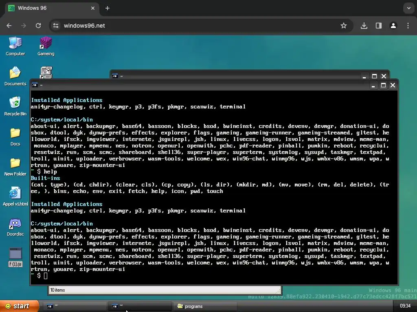The image size is (417, 312).
Task: Expand the tab search dropdown arrow
Action: point(409,8)
